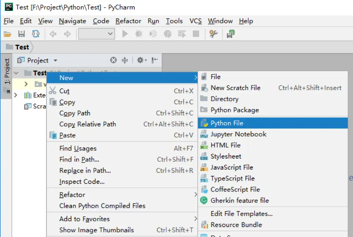Click the Debug bug icon
Screen dimensions: 353x237
point(139,34)
